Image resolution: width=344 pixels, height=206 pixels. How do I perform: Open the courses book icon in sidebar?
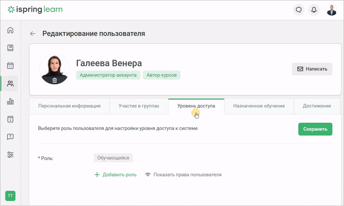10,48
